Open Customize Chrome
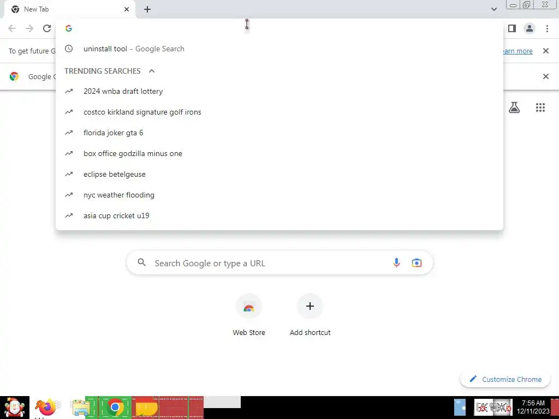 pyautogui.click(x=506, y=379)
